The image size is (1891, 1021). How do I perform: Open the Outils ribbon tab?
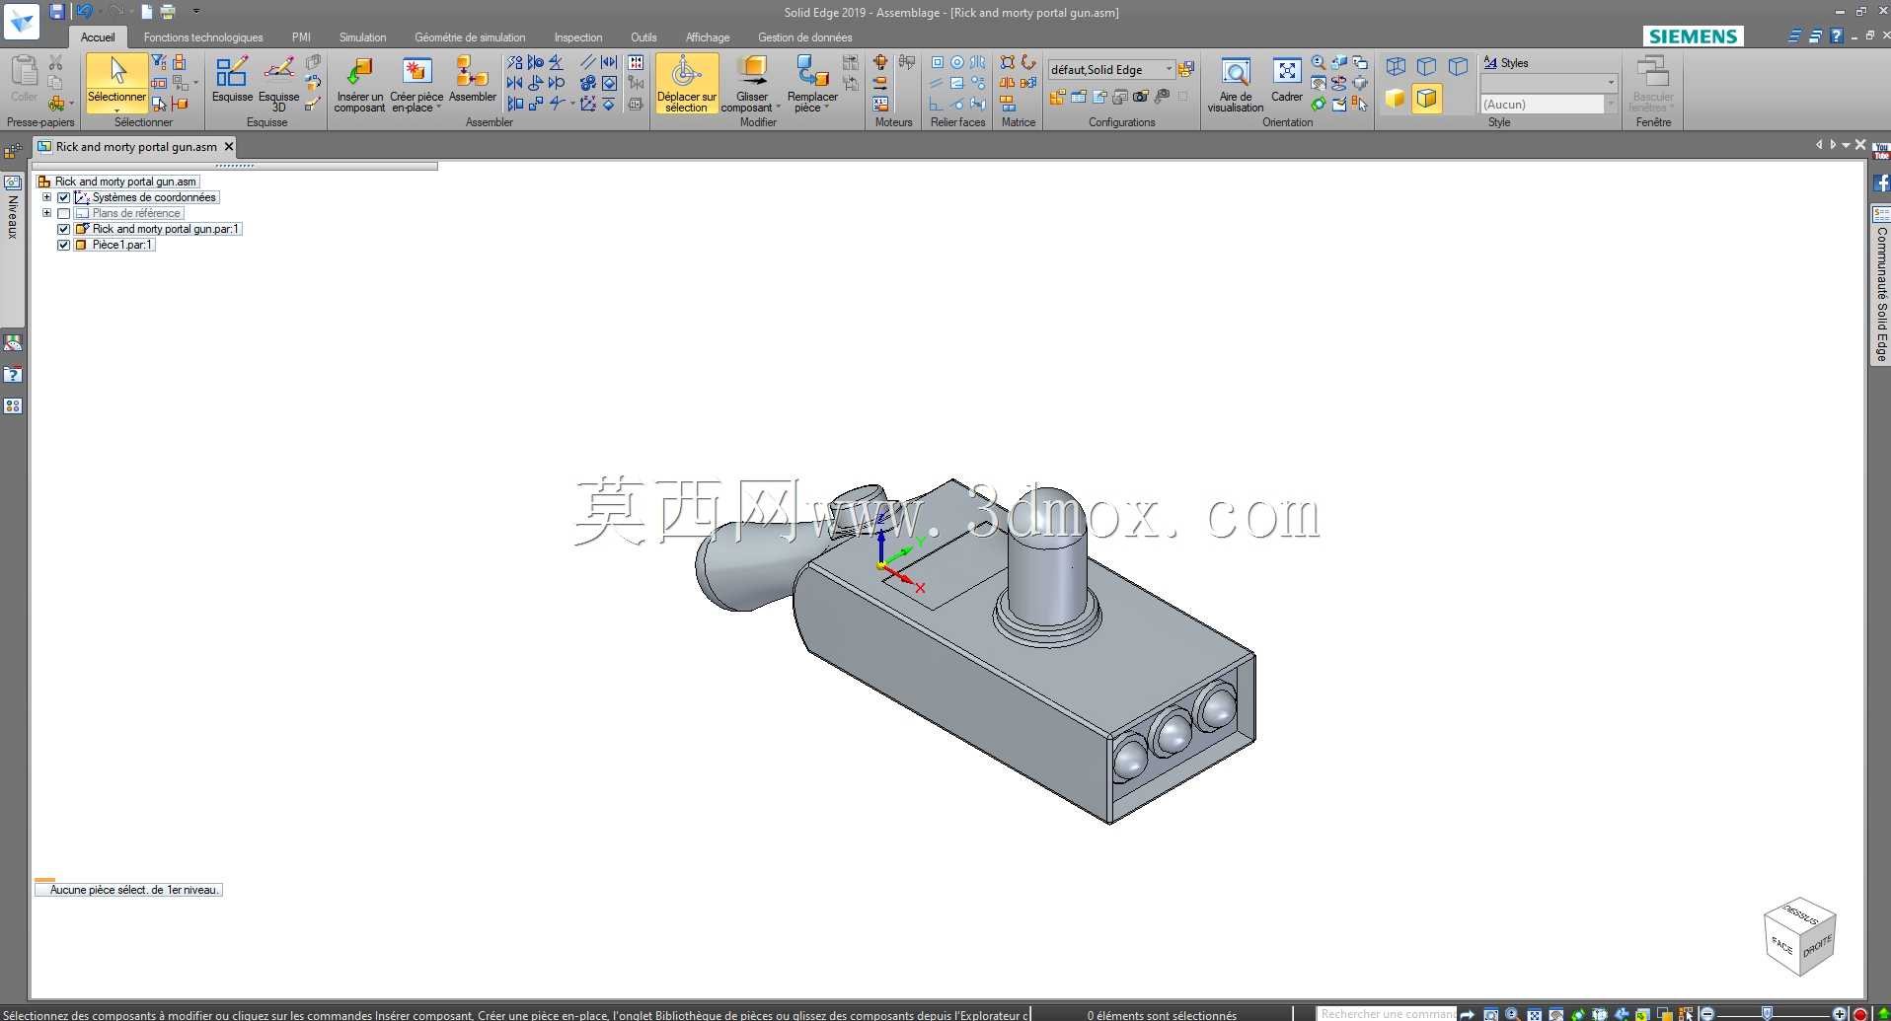(643, 37)
